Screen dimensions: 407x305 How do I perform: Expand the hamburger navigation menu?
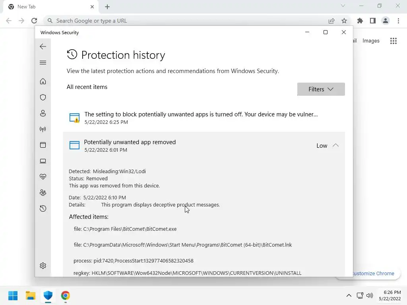coord(43,63)
